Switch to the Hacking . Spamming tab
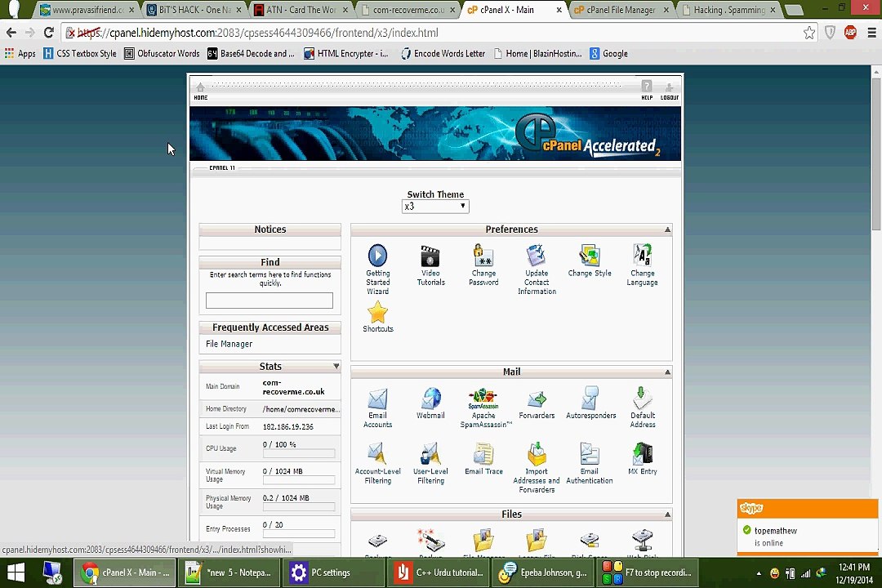This screenshot has width=882, height=588. (x=728, y=10)
